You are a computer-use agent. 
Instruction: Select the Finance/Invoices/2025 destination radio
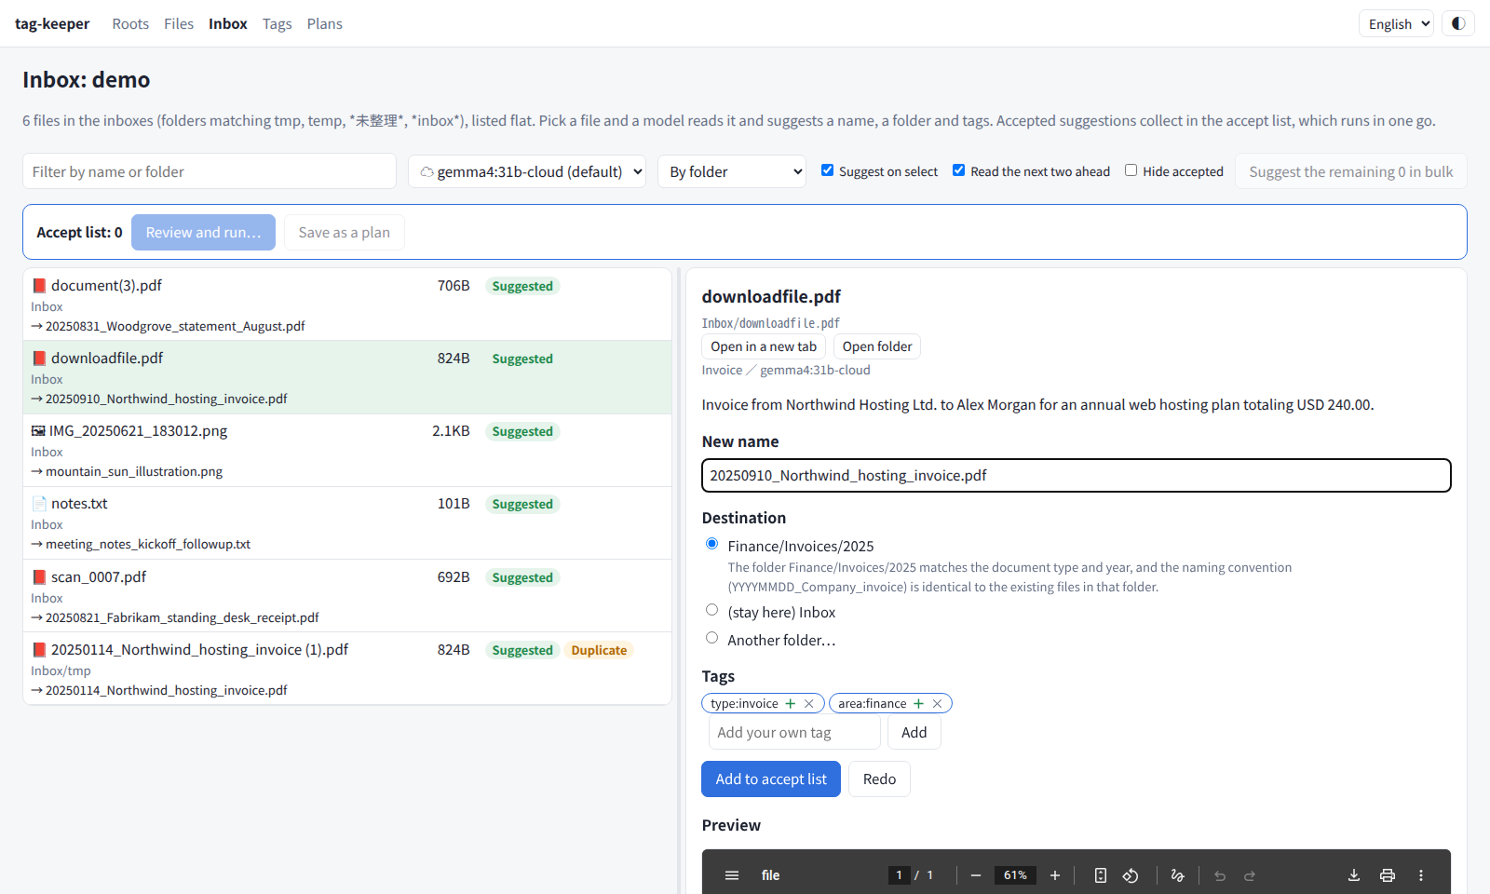point(711,544)
